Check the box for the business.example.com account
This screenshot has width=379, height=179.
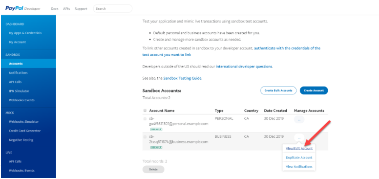[x=145, y=137]
